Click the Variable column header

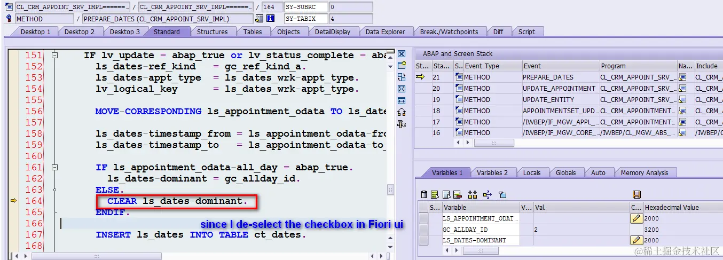click(481, 207)
